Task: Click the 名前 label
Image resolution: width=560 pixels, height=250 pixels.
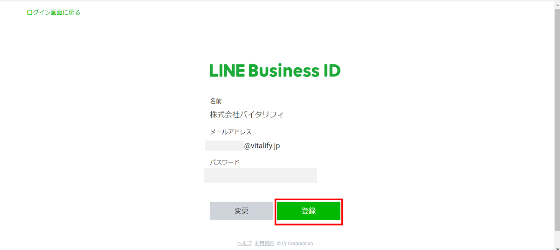Action: pos(216,101)
